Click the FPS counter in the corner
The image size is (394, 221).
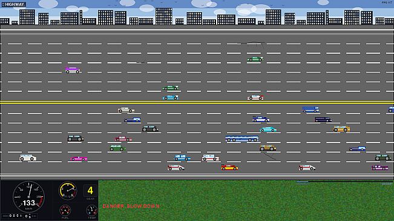[387, 2]
